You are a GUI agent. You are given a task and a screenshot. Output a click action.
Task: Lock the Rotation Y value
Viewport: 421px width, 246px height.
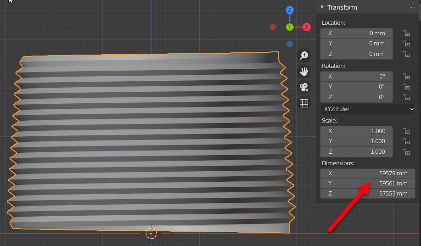pos(406,87)
